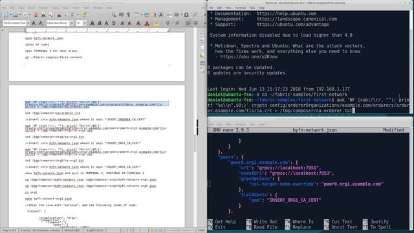The width and height of the screenshot is (414, 233).
Task: Adjust Writer zoom slider in status bar
Action: 180,230
